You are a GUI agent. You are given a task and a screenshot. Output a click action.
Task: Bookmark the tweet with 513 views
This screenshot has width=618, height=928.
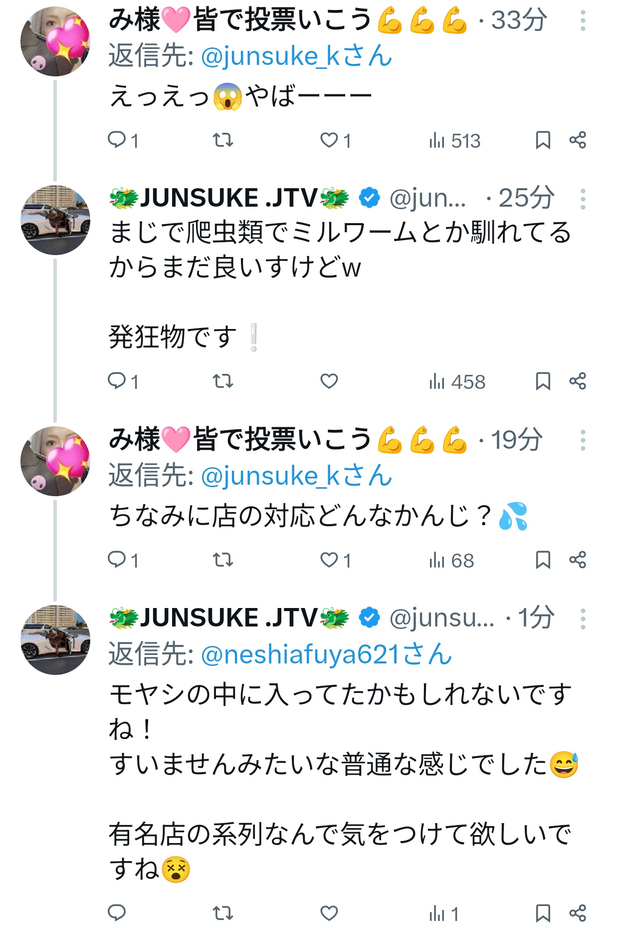(x=543, y=140)
